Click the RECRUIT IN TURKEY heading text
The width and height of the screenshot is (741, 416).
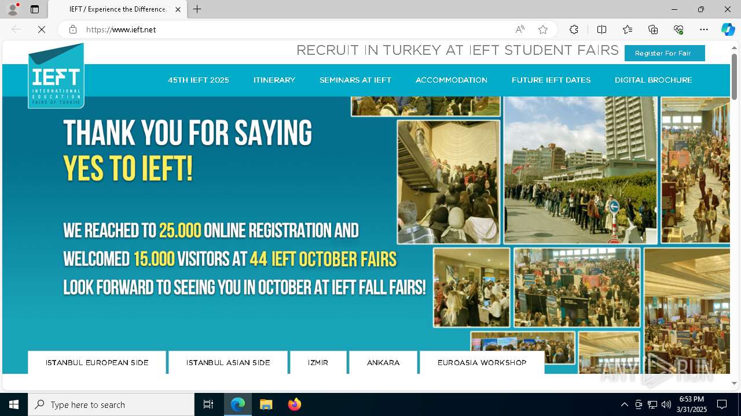click(x=457, y=51)
